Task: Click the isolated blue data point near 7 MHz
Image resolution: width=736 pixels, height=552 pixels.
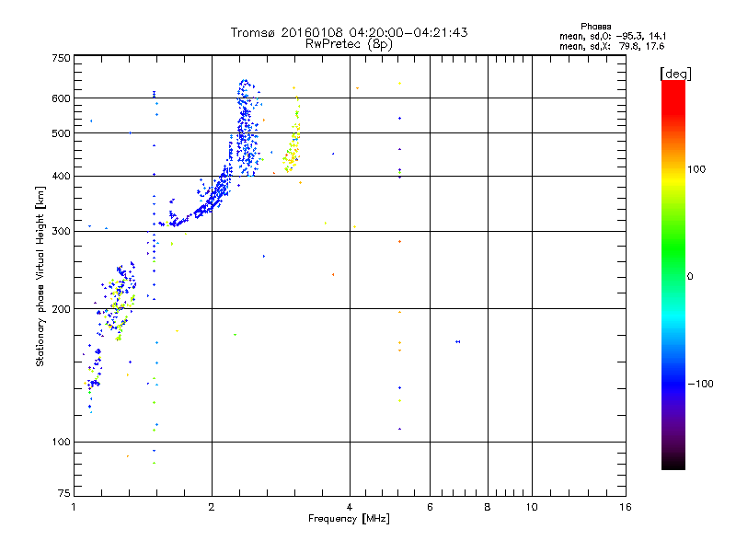Action: [x=457, y=341]
